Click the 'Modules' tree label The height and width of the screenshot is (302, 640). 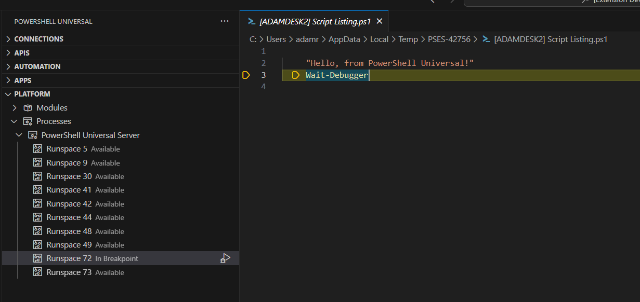tap(52, 107)
